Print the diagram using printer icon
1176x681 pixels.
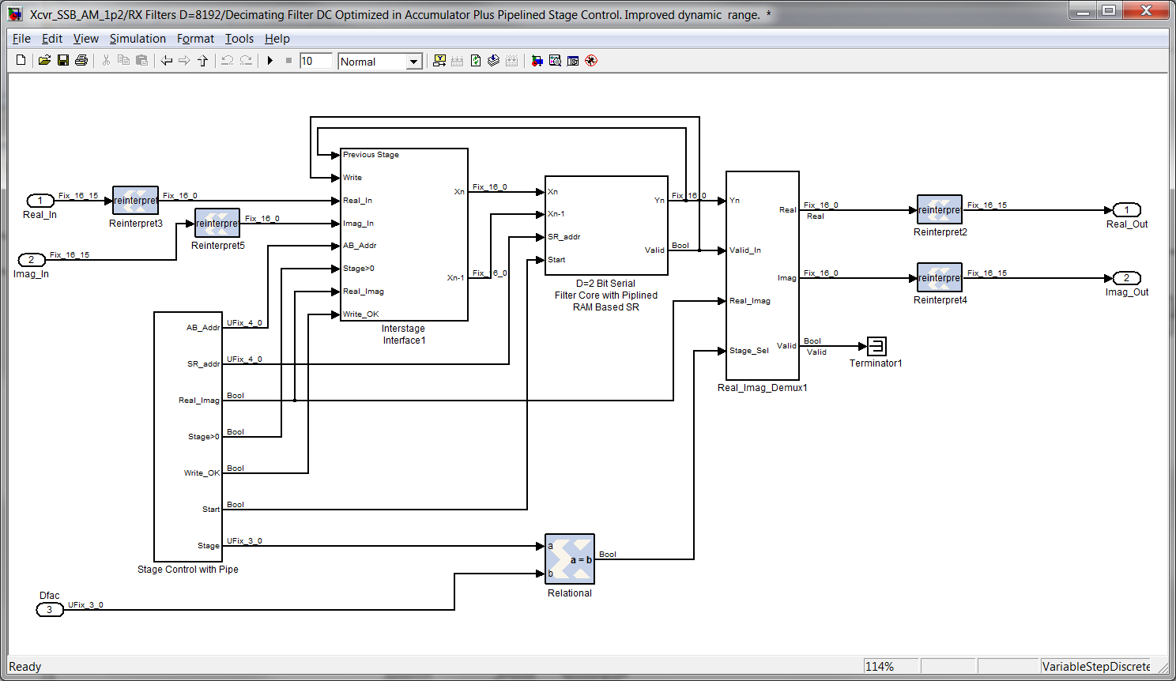(x=81, y=61)
